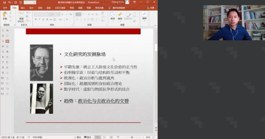Switch to the Insert (插入) tab
The width and height of the screenshot is (265, 139).
tap(23, 8)
